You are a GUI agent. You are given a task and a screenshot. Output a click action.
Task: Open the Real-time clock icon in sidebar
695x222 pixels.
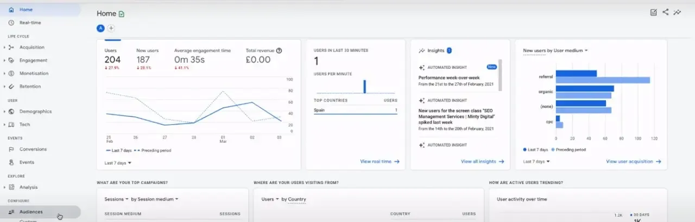point(11,23)
